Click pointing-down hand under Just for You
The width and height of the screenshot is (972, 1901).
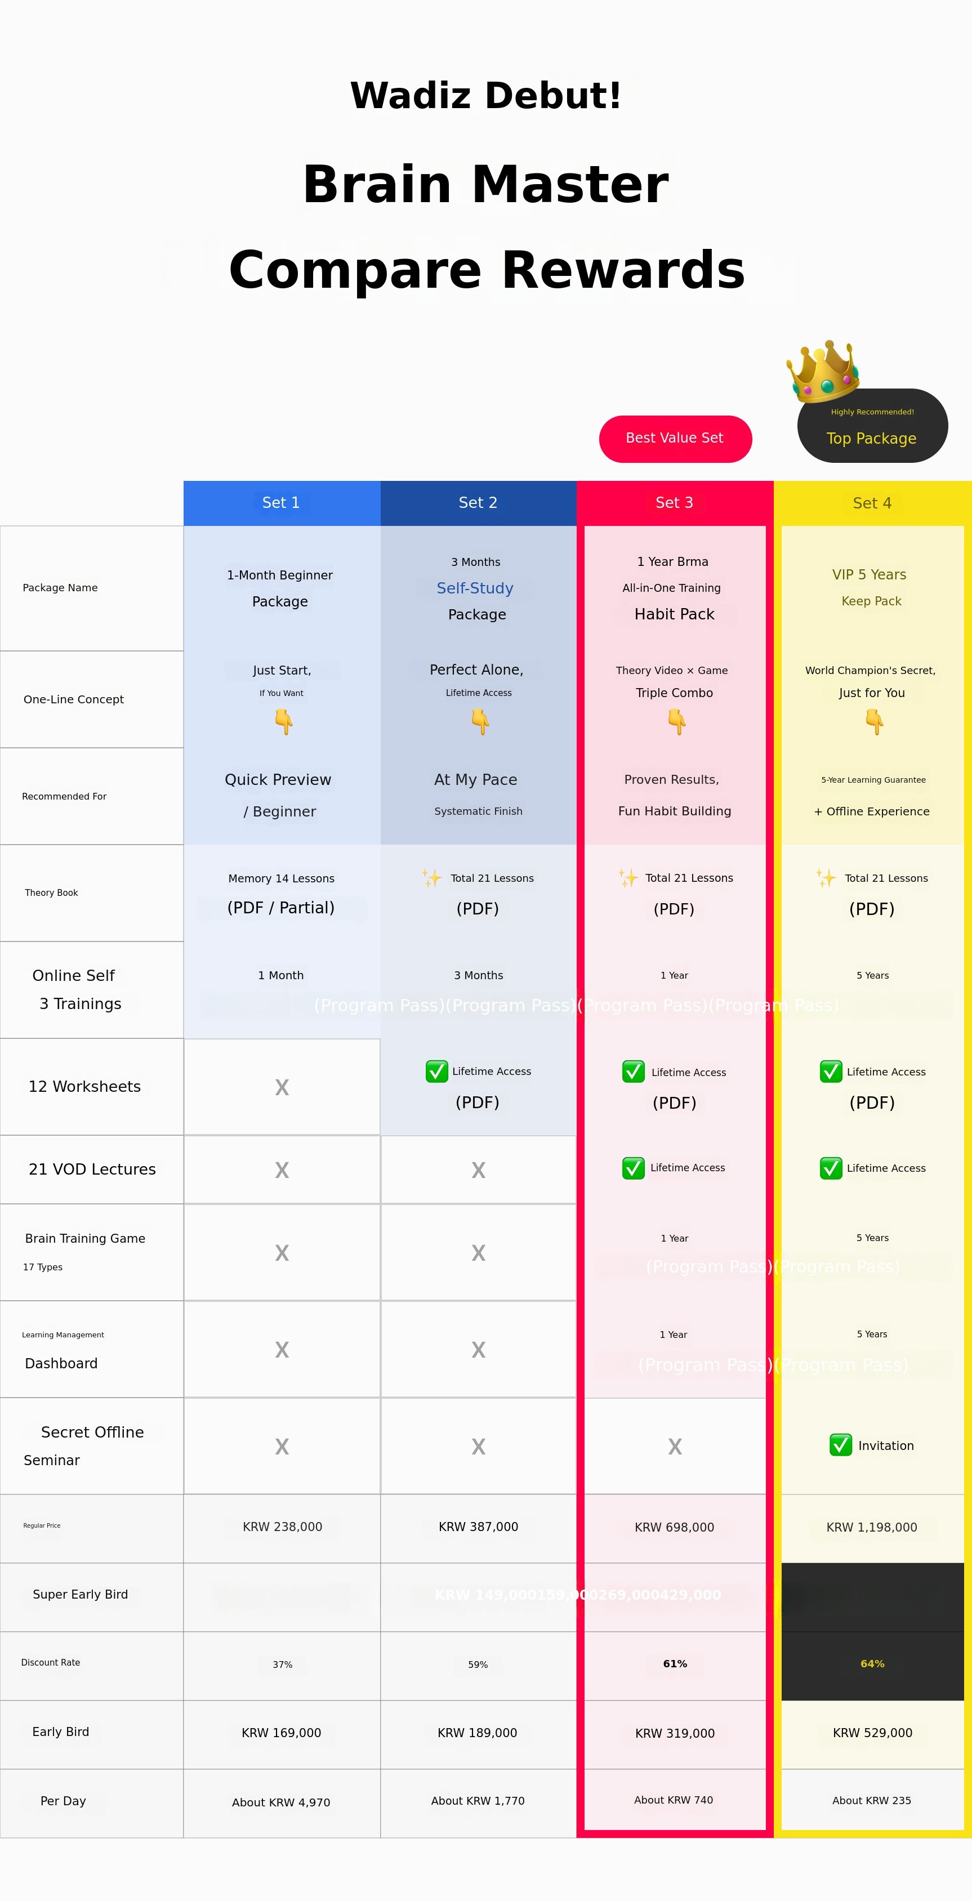[874, 721]
